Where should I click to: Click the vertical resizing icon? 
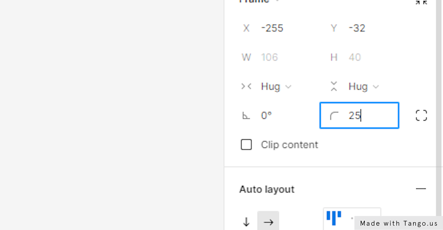[334, 87]
